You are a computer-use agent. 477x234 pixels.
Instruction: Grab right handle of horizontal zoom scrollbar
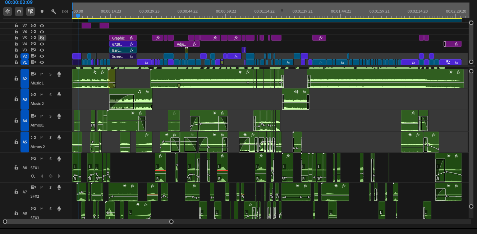[171, 221]
